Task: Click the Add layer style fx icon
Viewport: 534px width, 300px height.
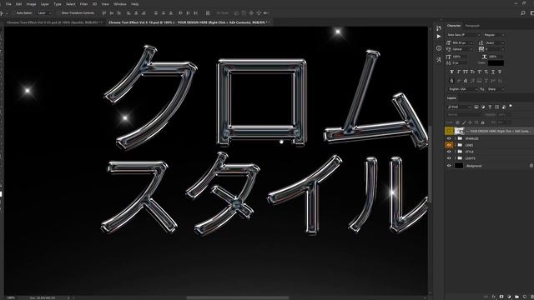Action: pyautogui.click(x=493, y=297)
